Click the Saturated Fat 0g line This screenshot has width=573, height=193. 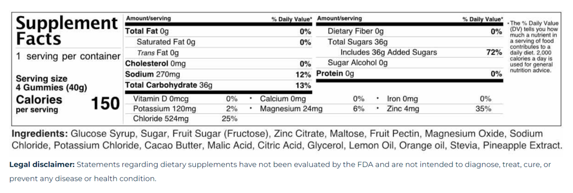pos(166,42)
